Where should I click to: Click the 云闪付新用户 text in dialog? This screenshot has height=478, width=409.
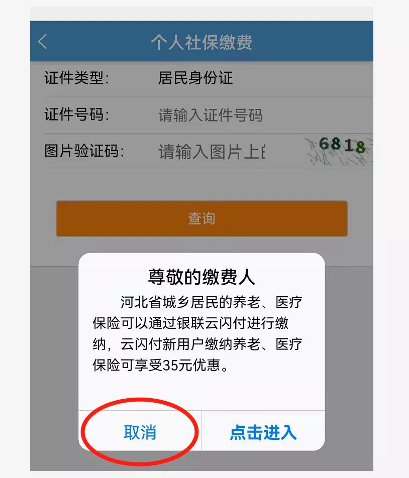162,344
